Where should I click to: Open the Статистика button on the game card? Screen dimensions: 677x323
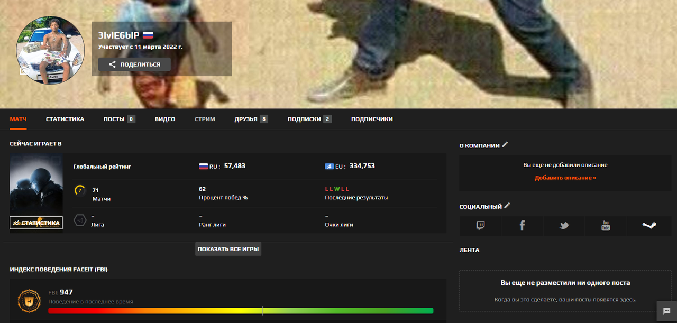click(36, 223)
